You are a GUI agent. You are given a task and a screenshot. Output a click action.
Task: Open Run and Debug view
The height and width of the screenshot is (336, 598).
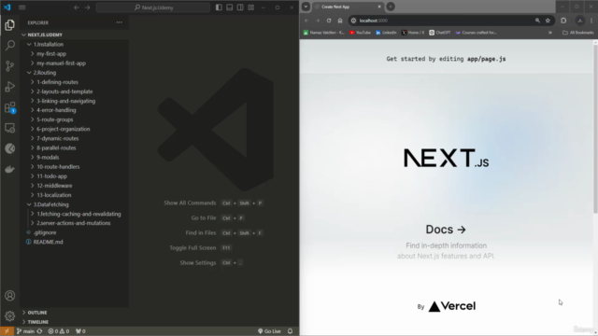[x=10, y=87]
